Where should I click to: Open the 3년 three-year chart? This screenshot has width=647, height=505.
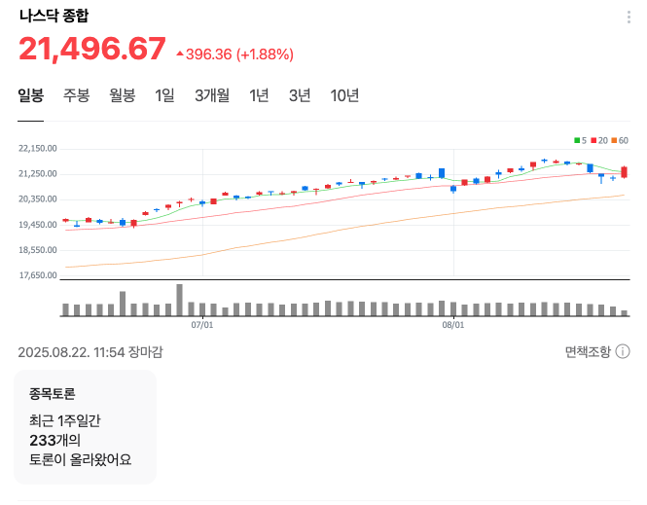(x=300, y=95)
